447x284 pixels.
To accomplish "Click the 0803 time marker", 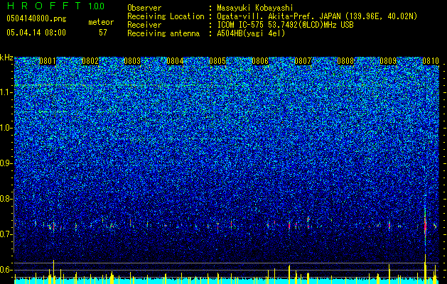I will click(132, 61).
